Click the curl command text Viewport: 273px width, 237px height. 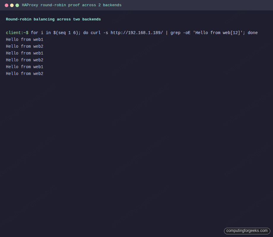click(x=95, y=33)
